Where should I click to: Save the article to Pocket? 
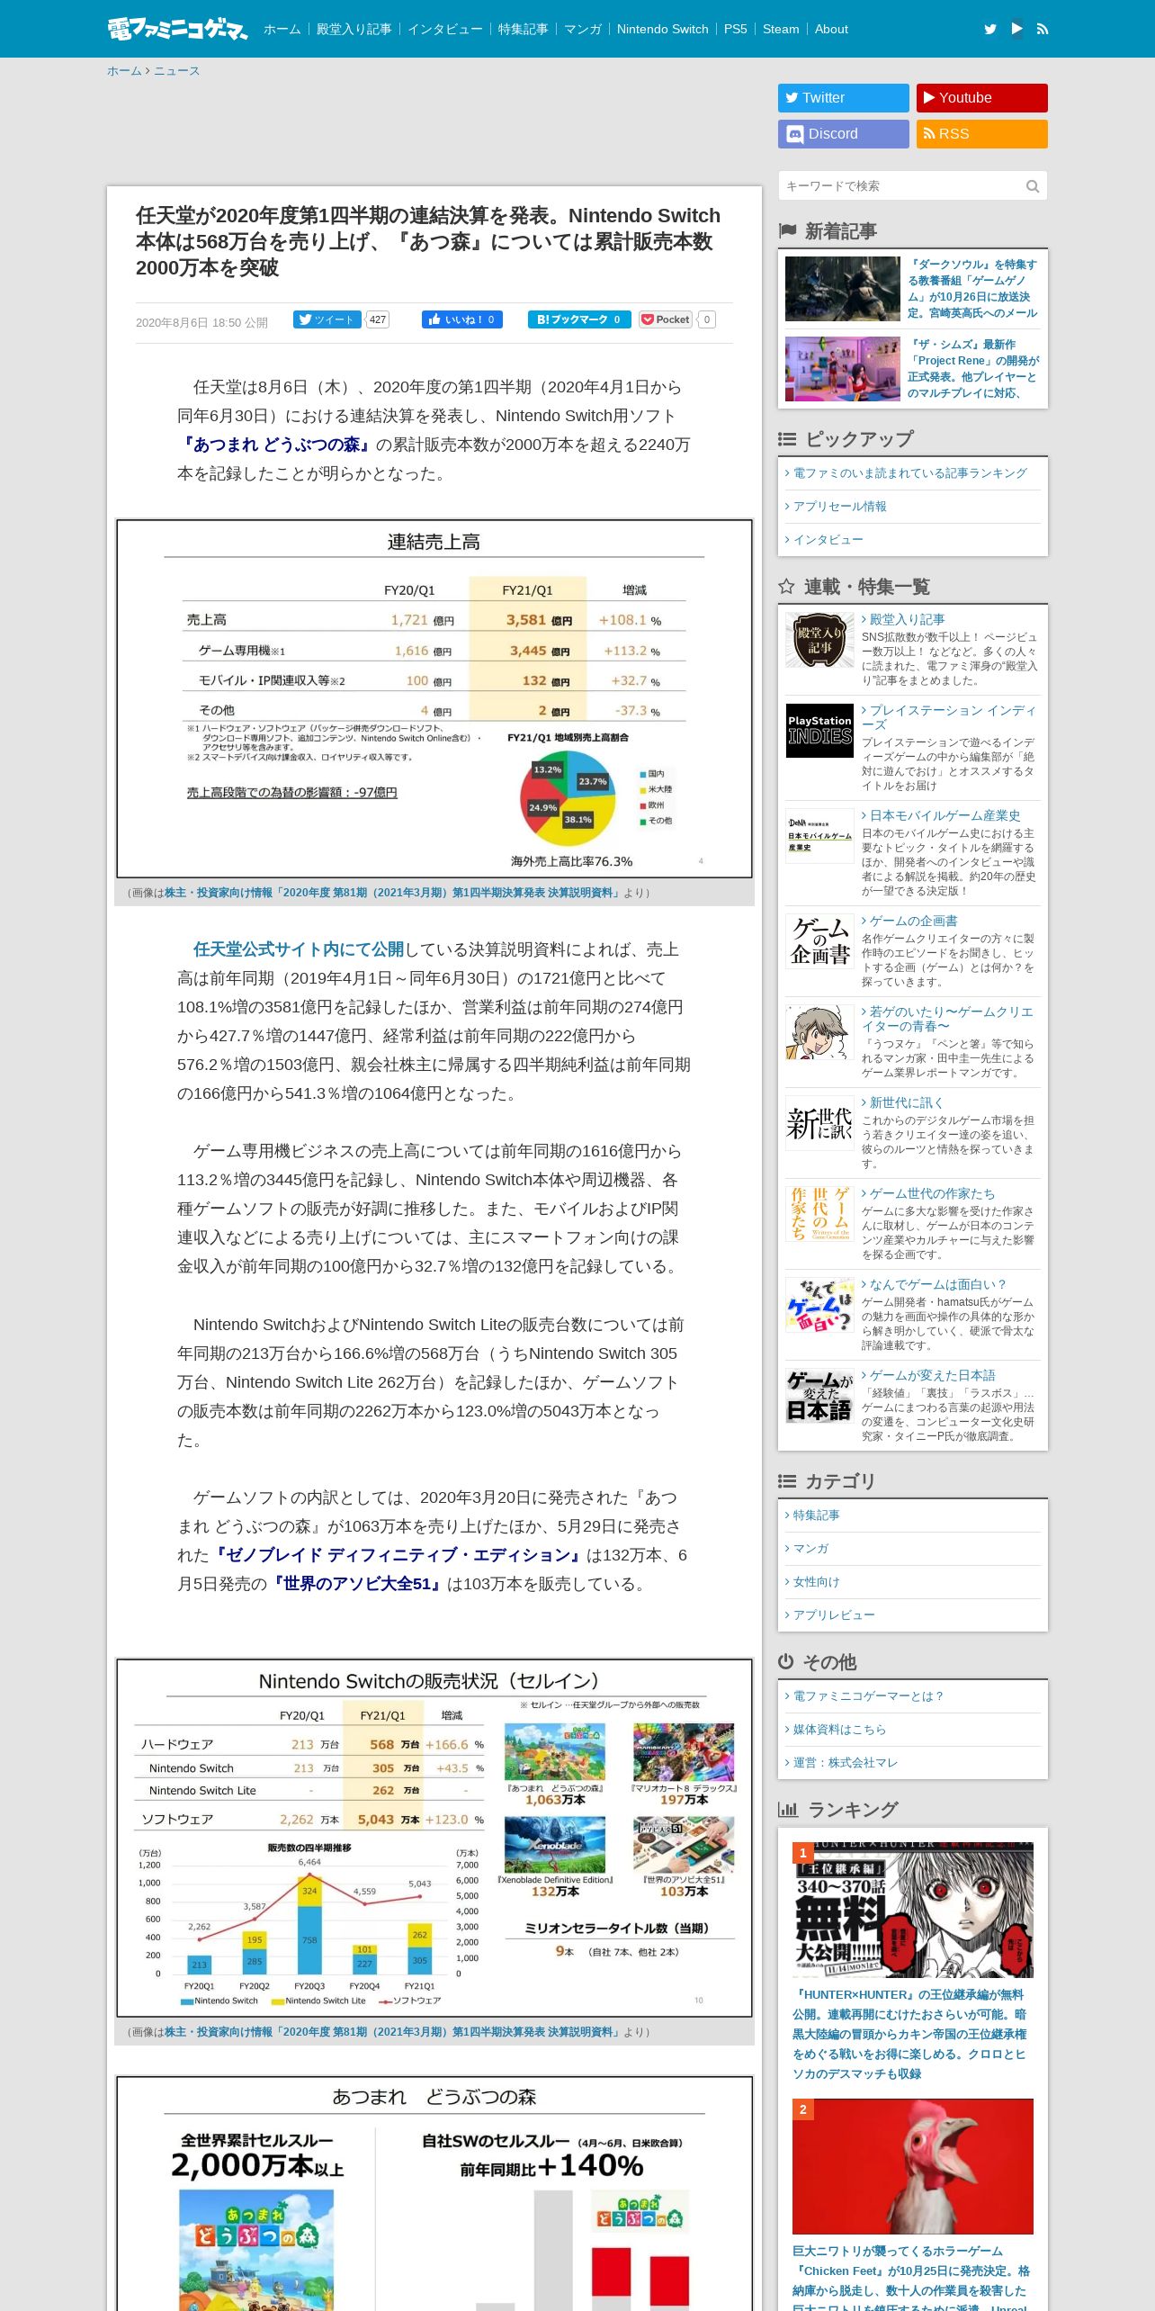(x=666, y=319)
